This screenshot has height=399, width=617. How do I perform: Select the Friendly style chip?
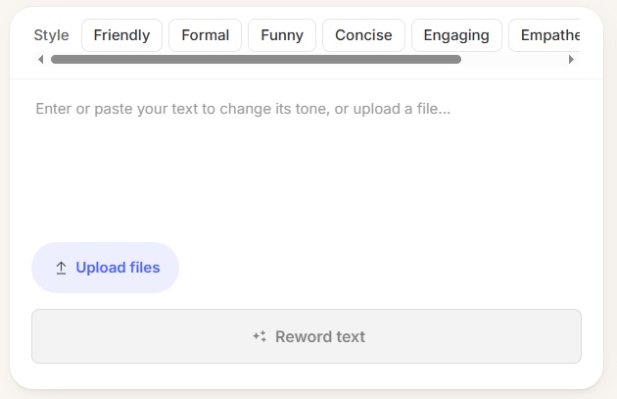tap(121, 35)
